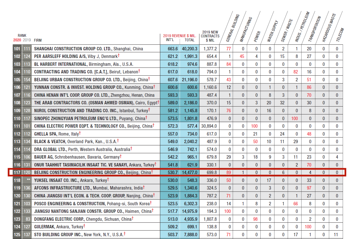This screenshot has height=239, width=354.
Task: Click the firm name Shanghai Construction Group Co. Ltd.
Action: click(73, 49)
